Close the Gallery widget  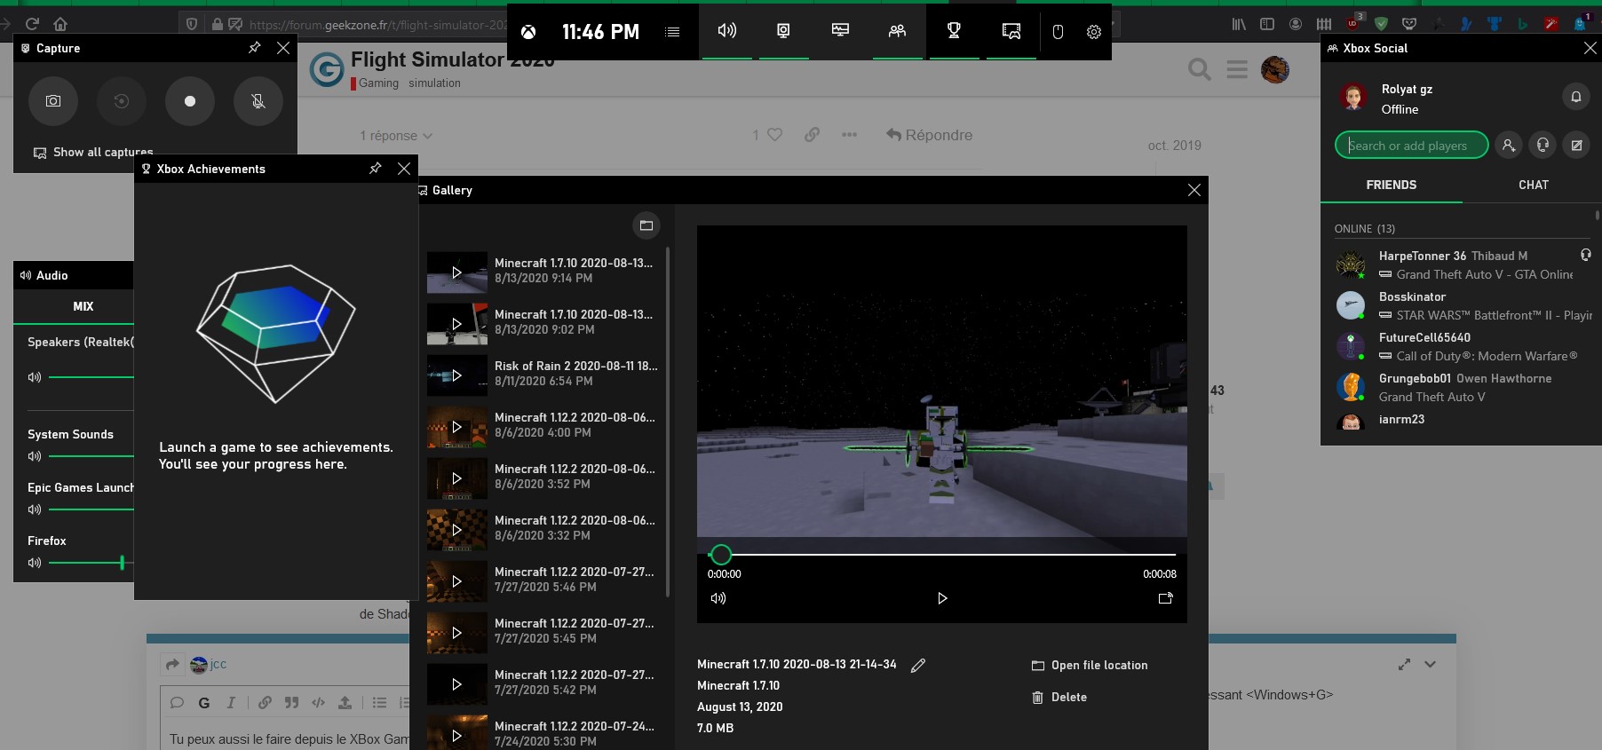click(1194, 190)
